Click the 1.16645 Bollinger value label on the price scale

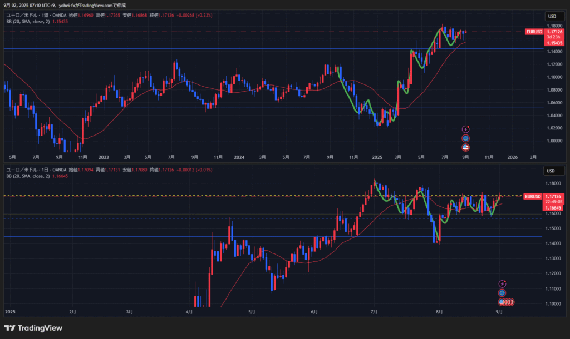click(553, 208)
